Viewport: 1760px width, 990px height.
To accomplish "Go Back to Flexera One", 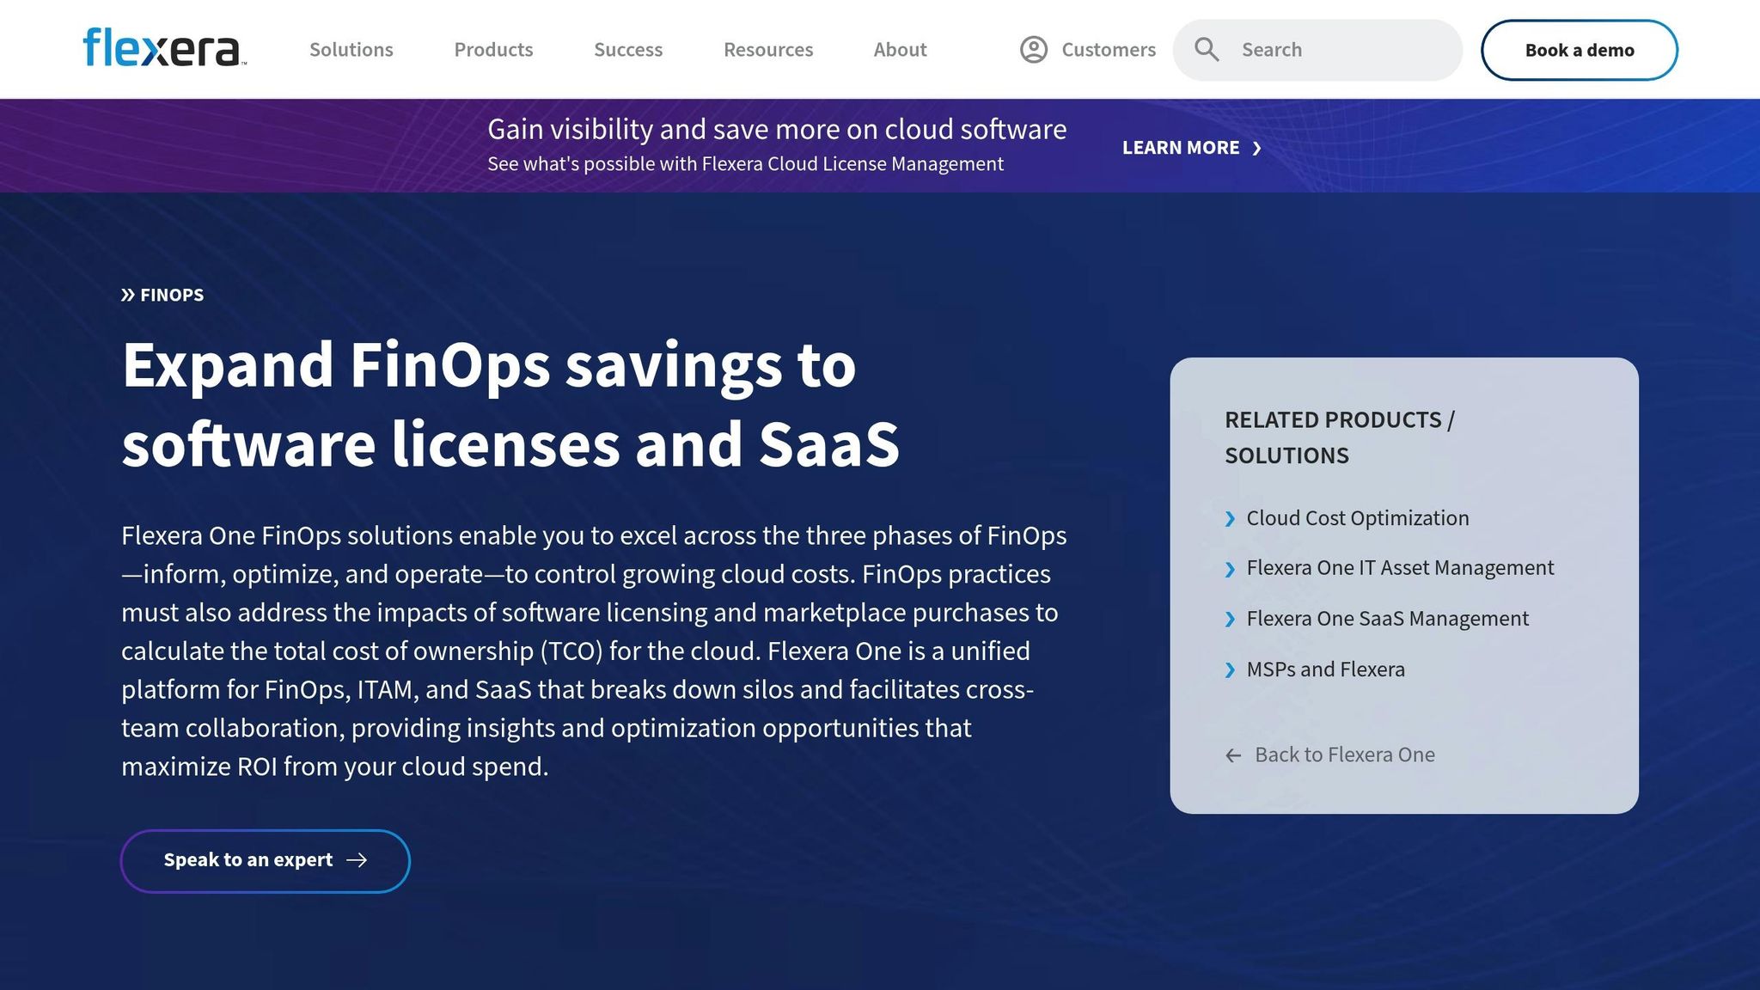I will [1345, 755].
